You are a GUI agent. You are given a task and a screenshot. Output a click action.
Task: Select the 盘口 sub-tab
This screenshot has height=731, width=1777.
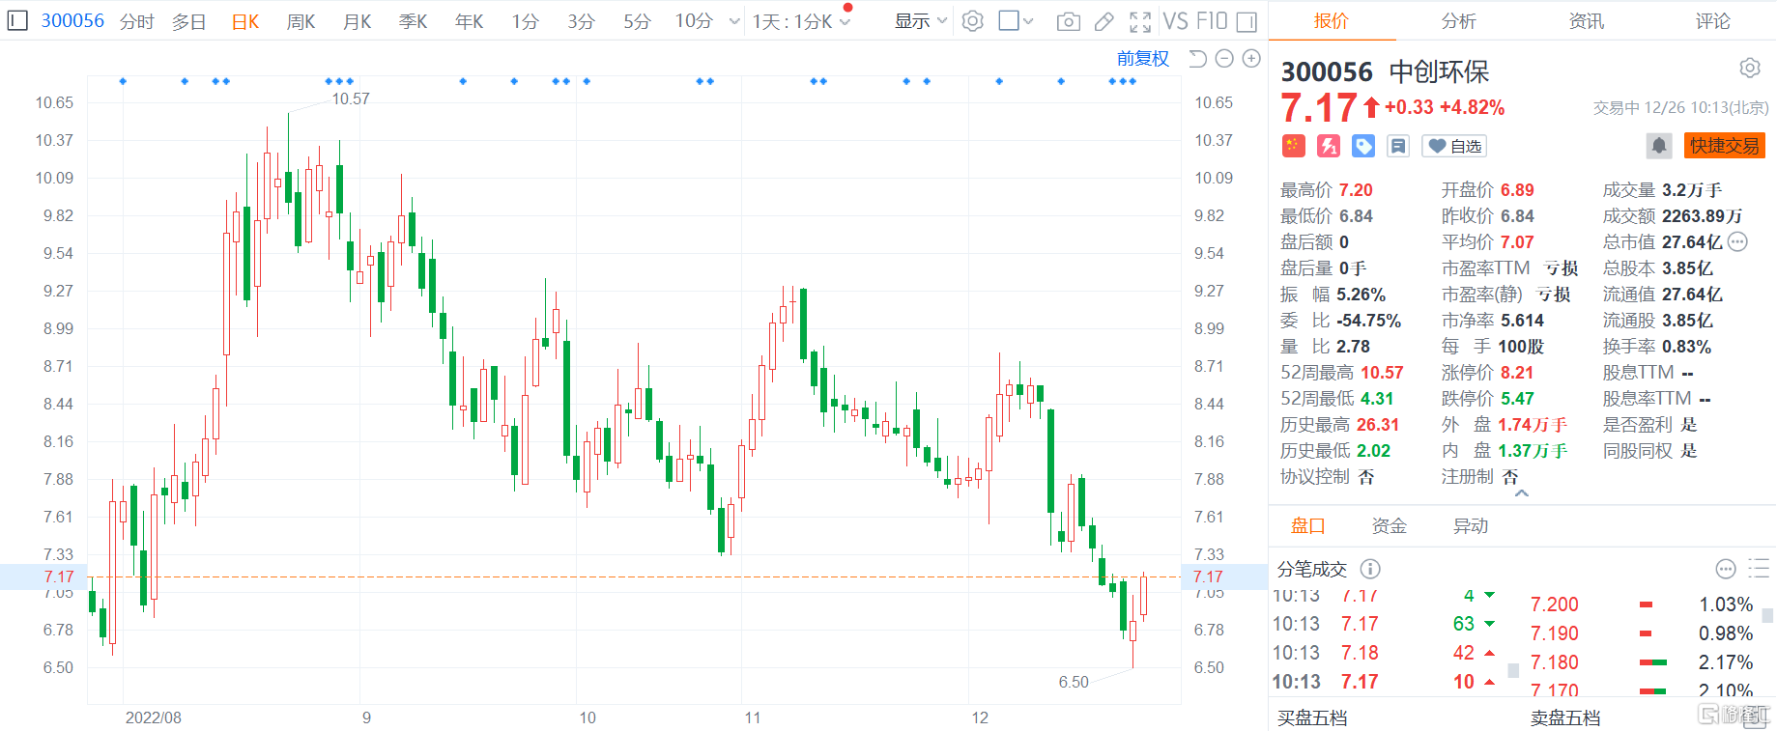click(1308, 526)
